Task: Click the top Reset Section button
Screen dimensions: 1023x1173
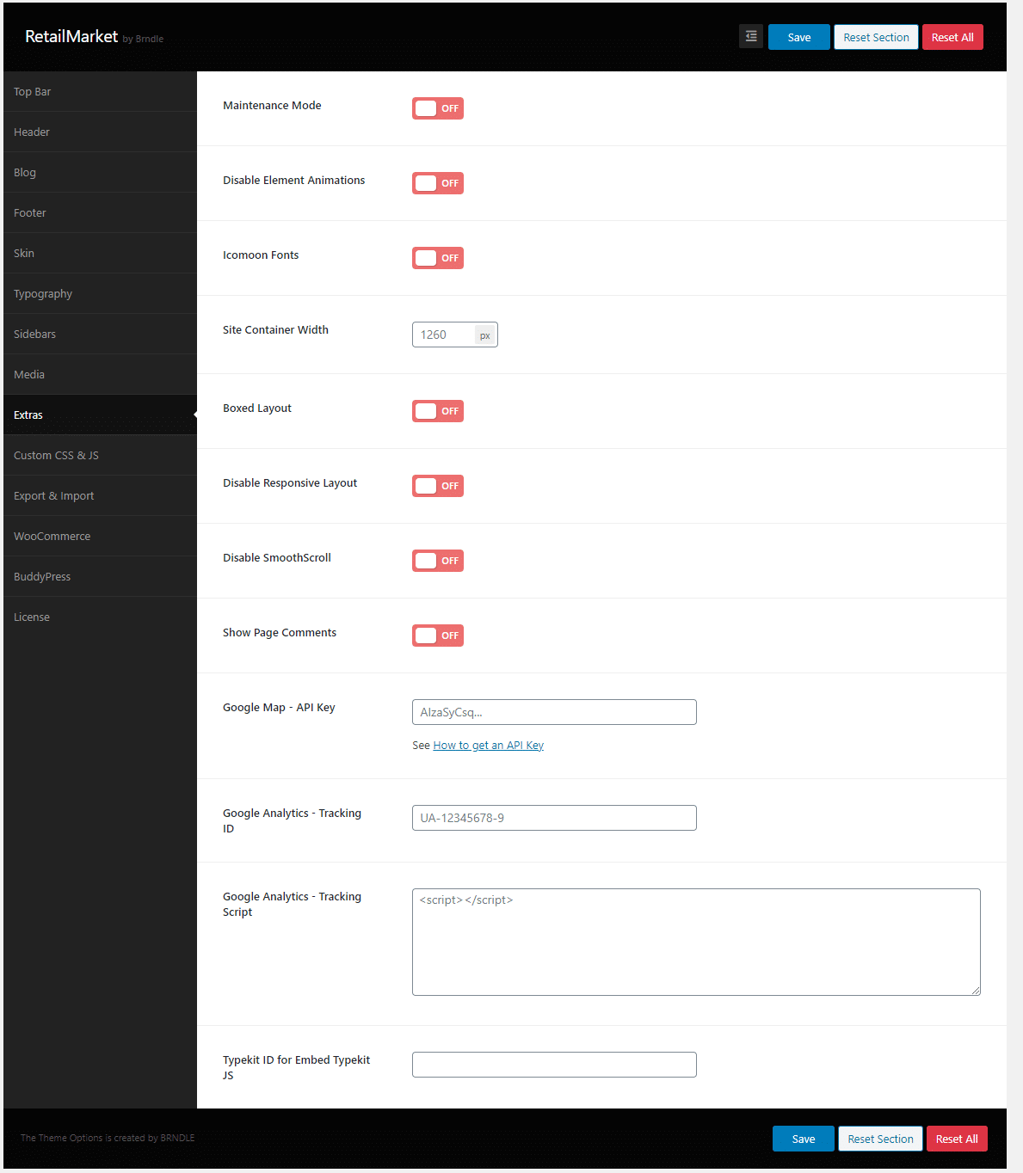Action: [876, 37]
